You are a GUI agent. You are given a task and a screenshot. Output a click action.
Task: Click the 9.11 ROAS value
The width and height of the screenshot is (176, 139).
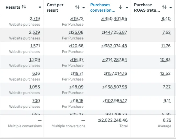167,101
